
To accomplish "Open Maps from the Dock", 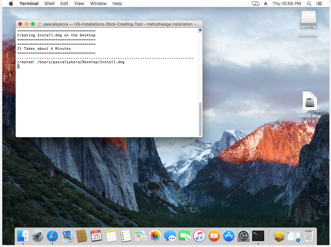I will click(x=141, y=236).
